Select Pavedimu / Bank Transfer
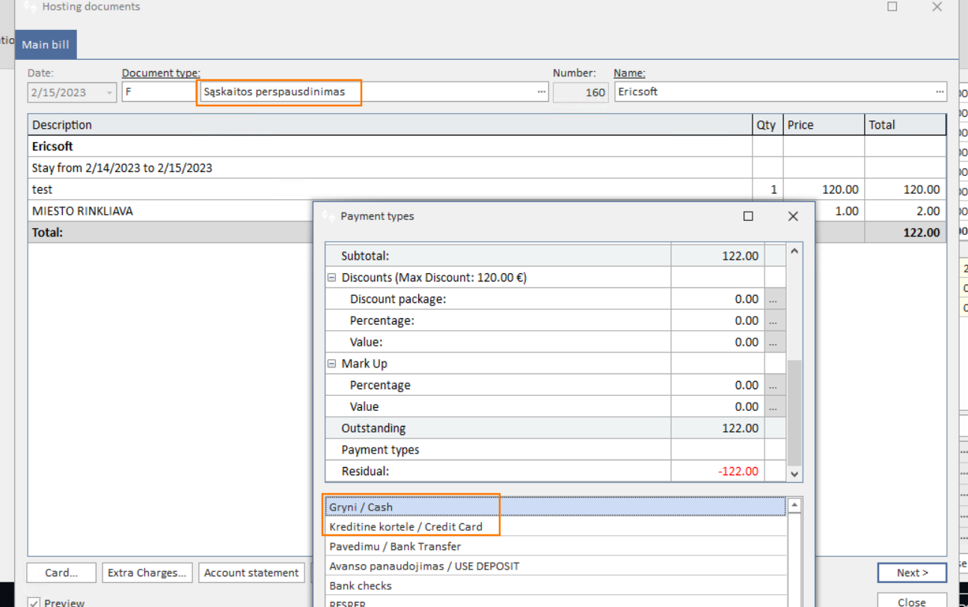Image resolution: width=968 pixels, height=607 pixels. point(556,546)
